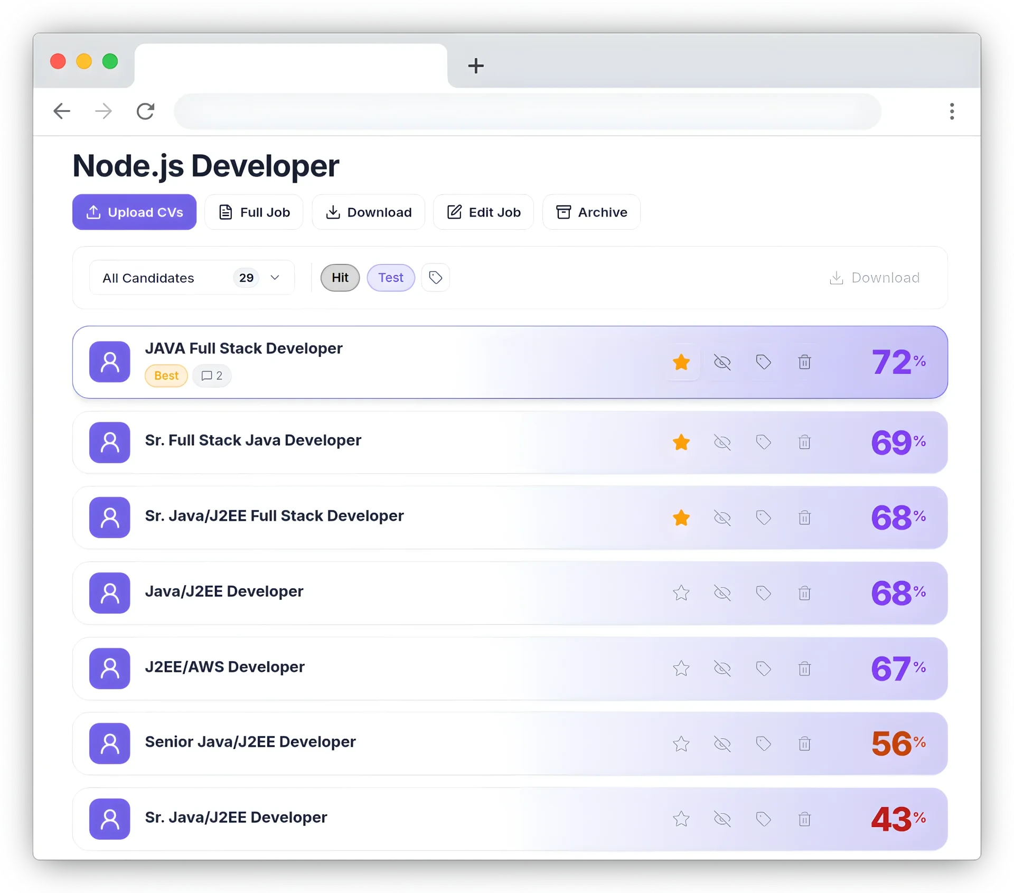The width and height of the screenshot is (1014, 893).
Task: Tag Sr. Full Stack Java Developer
Action: tap(764, 443)
